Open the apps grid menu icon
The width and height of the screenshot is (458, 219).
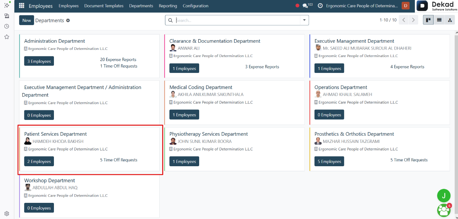(22, 6)
